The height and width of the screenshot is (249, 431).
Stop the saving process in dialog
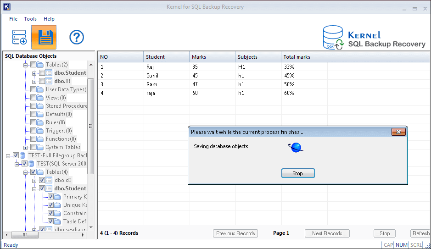click(x=298, y=173)
